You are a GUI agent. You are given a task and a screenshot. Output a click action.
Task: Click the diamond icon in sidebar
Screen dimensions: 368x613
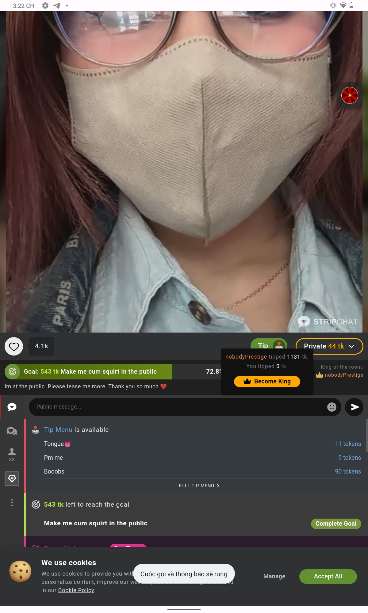coord(12,479)
